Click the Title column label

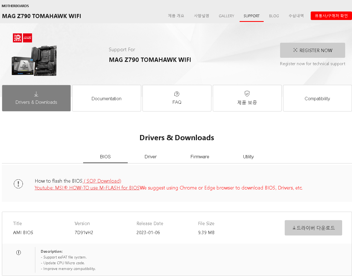(x=18, y=223)
